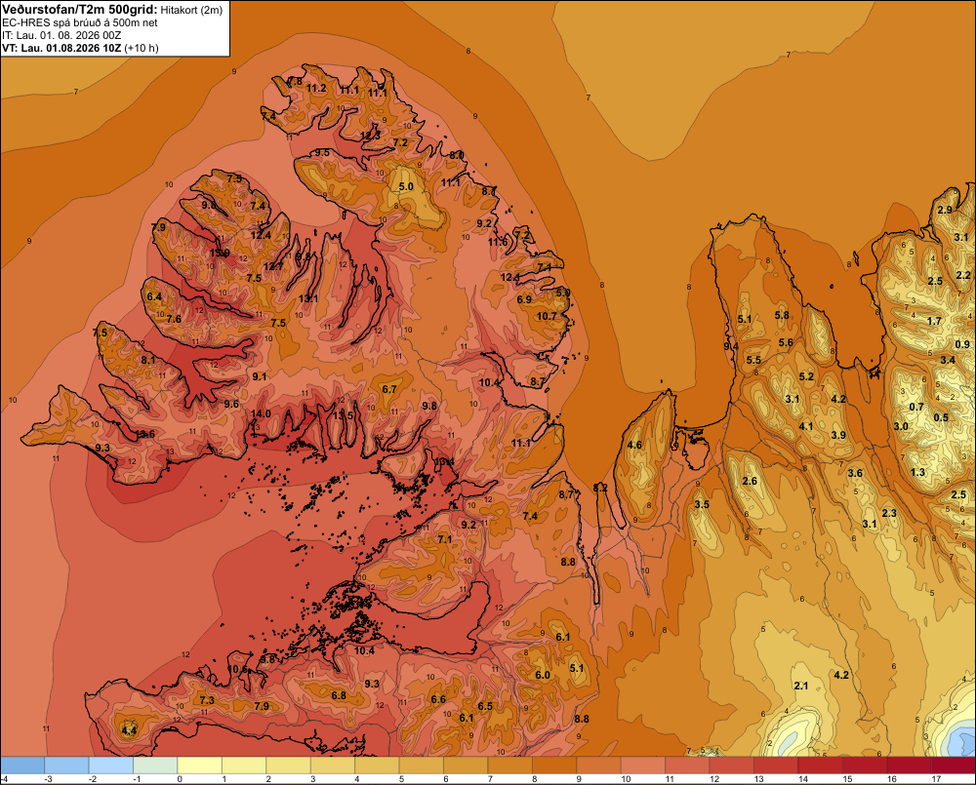This screenshot has height=785, width=976.
Task: Click the 14.0 temperature value
Action: (x=261, y=413)
